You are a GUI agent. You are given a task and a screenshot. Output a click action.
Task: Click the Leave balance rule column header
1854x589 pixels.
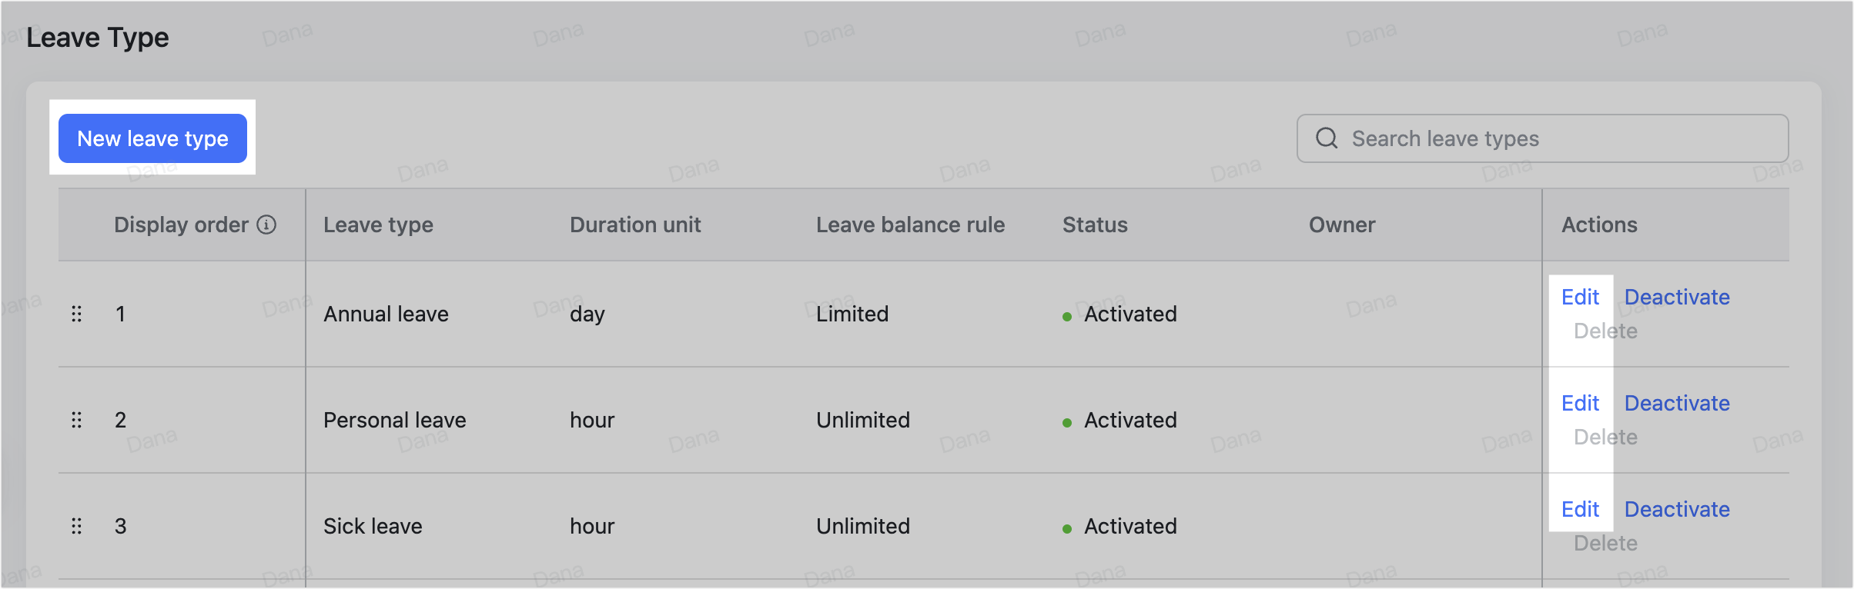pos(911,225)
